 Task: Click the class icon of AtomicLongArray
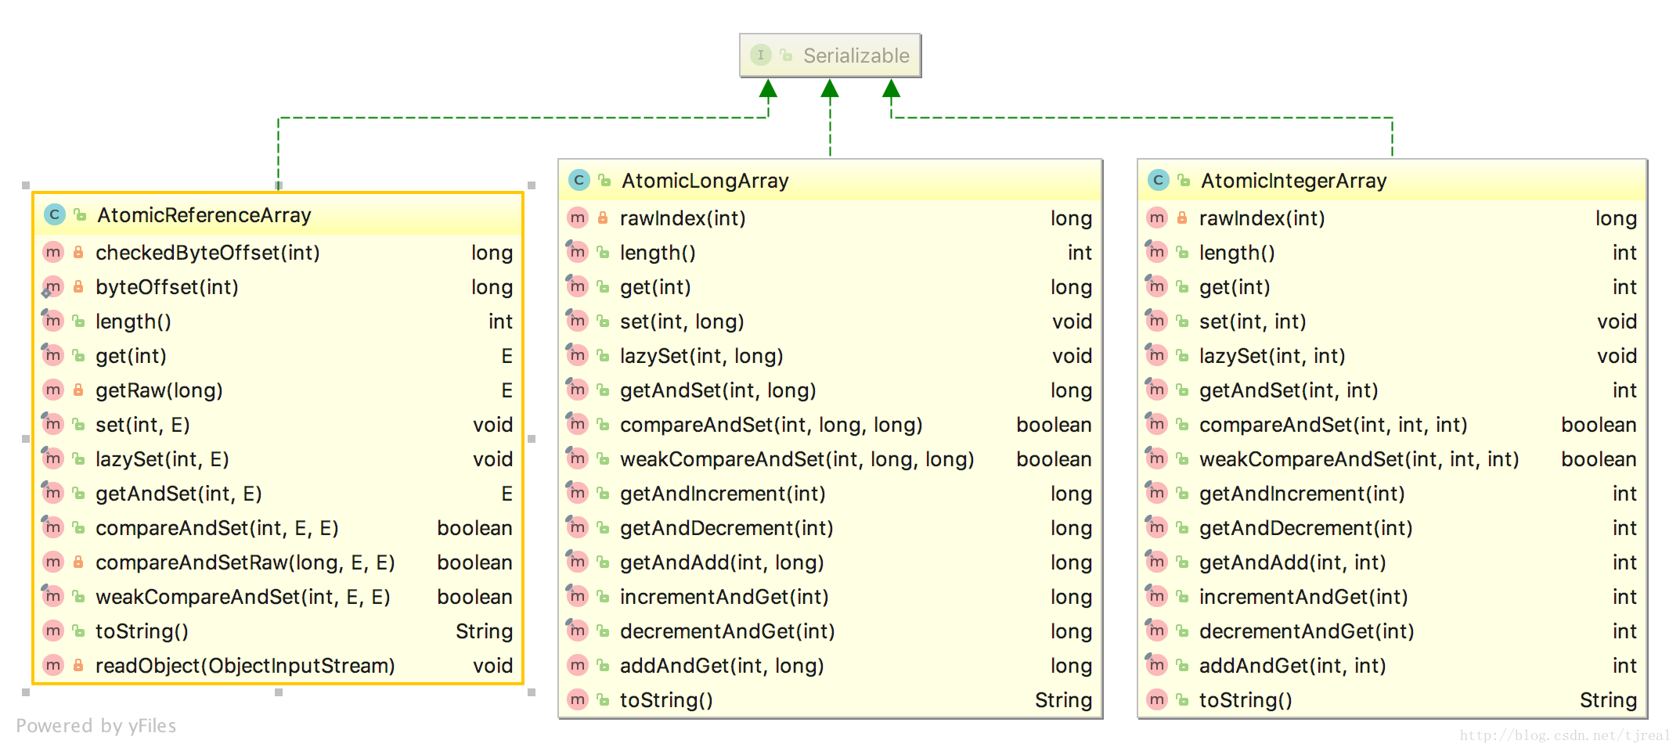[x=579, y=181]
